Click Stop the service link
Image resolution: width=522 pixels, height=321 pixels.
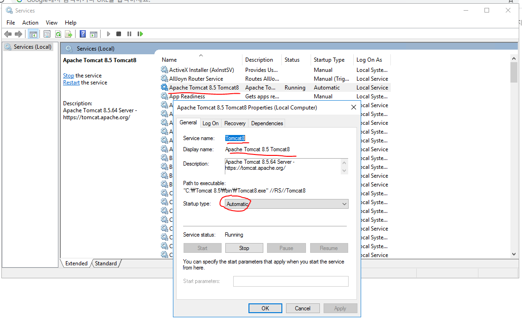pyautogui.click(x=69, y=76)
